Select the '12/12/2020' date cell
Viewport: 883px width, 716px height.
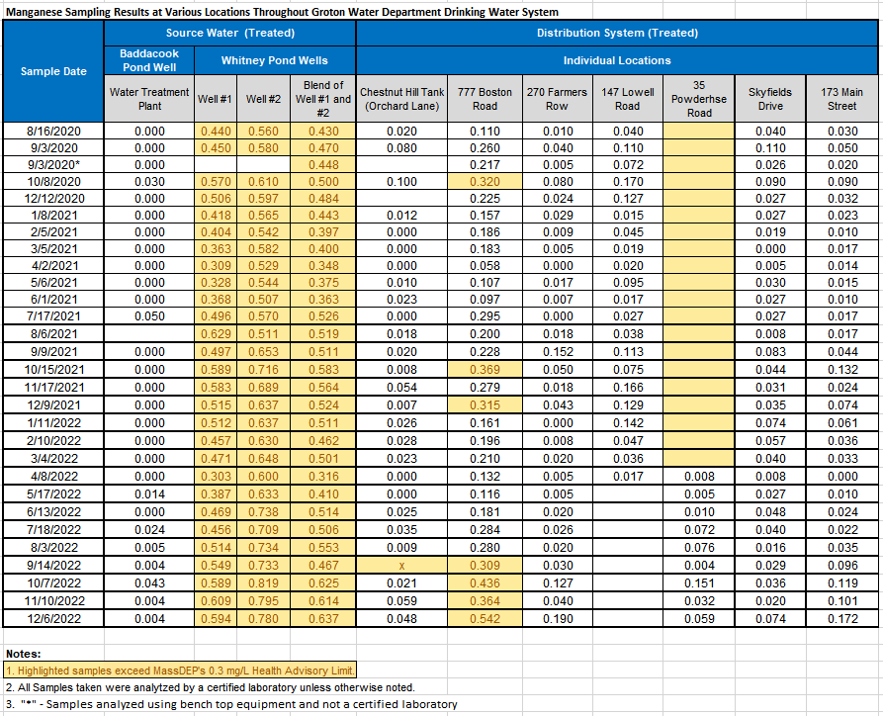(53, 199)
